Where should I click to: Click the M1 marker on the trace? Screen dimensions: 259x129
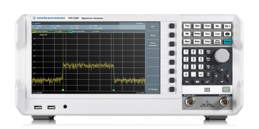[x=63, y=90]
